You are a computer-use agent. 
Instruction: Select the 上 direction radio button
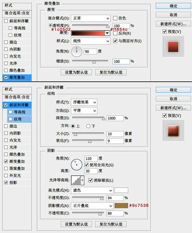pos(73,126)
